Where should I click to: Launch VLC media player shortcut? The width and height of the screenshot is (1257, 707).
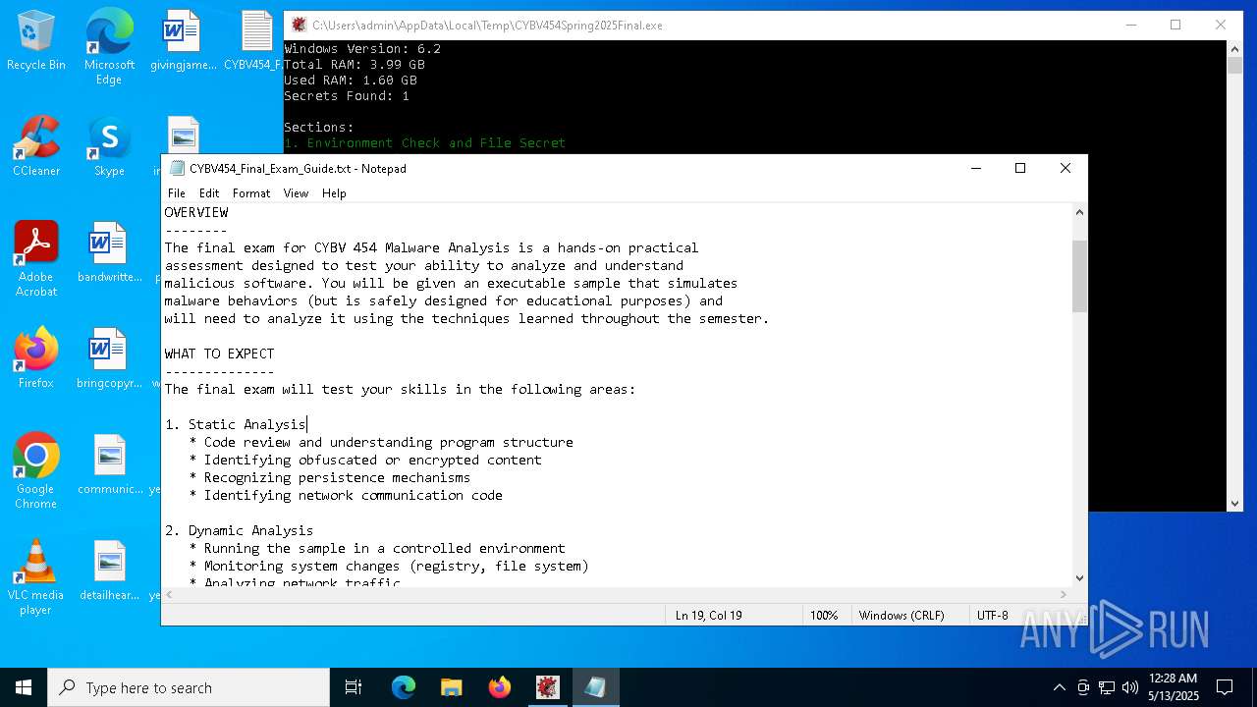point(36,577)
